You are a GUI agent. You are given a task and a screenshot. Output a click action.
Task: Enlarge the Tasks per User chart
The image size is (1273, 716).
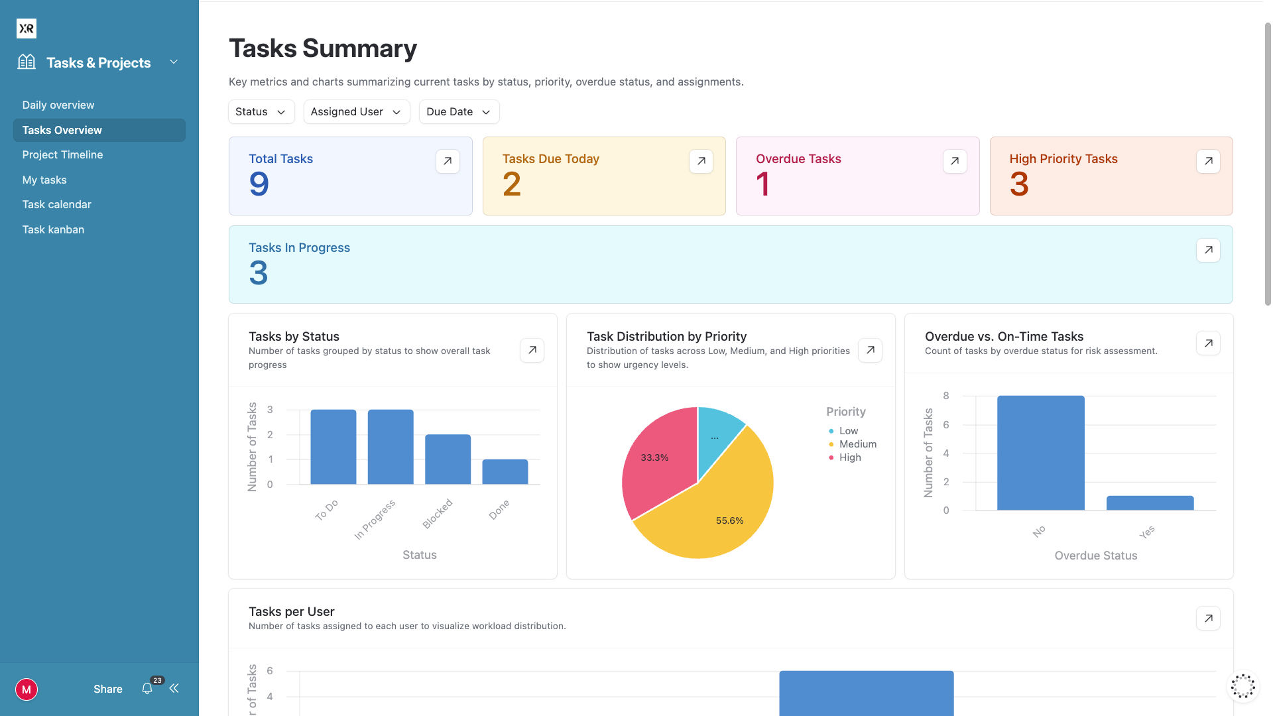[x=1208, y=618]
